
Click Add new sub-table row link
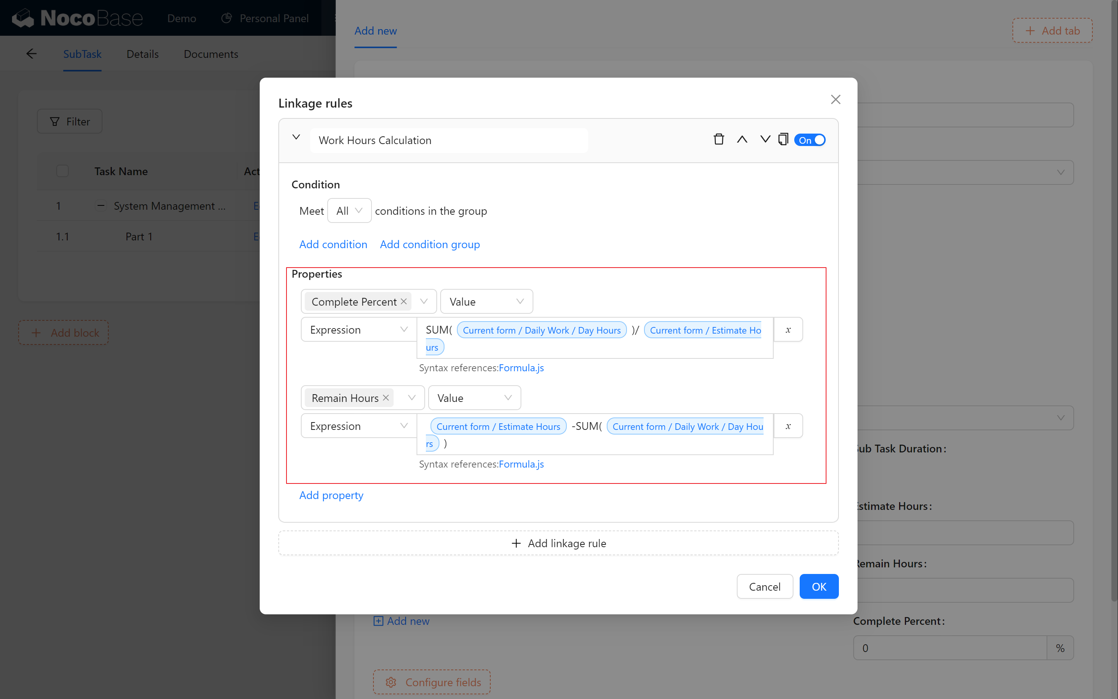click(x=401, y=621)
